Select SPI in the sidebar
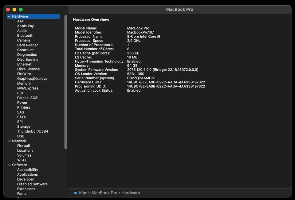This screenshot has height=200, width=295. [x=20, y=122]
